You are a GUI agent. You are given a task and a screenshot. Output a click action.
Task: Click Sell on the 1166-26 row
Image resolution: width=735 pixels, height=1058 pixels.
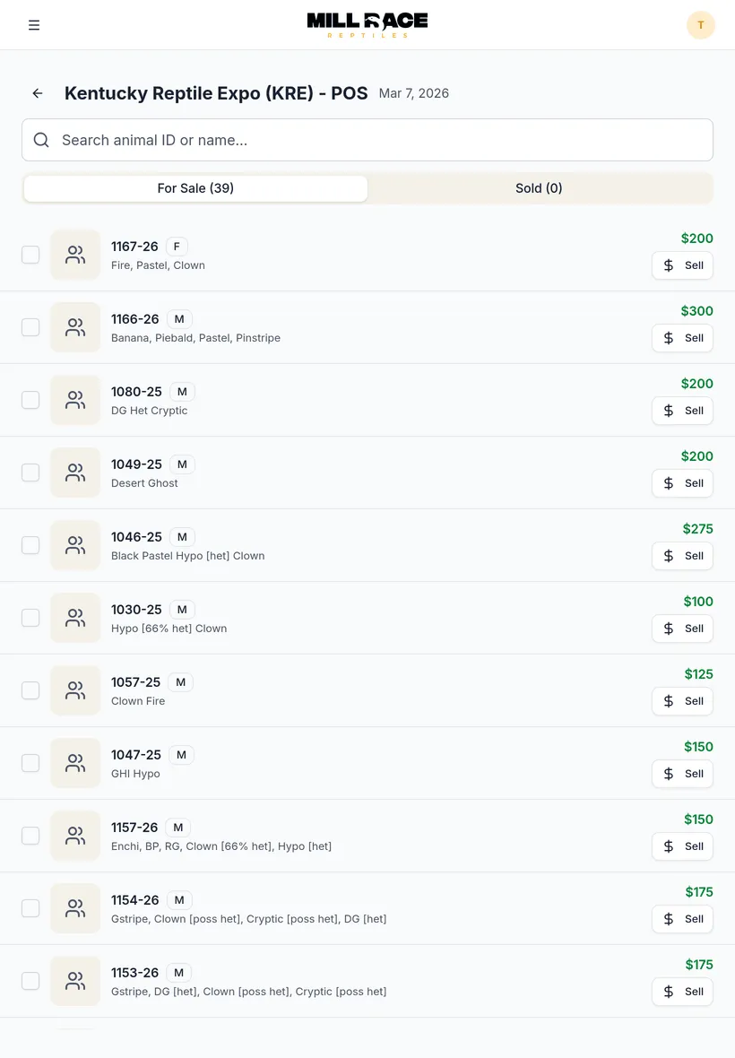click(x=682, y=338)
